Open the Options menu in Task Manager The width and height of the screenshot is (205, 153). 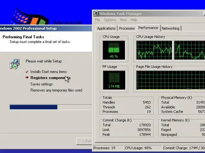click(110, 20)
